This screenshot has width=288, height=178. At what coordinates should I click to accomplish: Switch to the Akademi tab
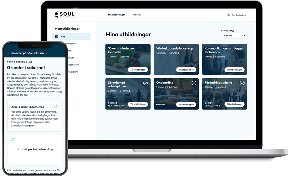pos(137,15)
